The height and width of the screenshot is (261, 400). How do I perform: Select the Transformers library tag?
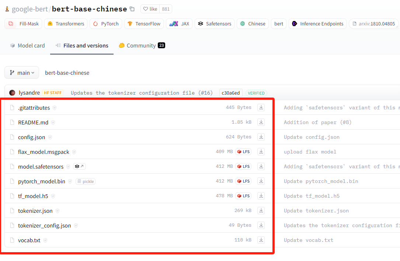[x=66, y=24]
